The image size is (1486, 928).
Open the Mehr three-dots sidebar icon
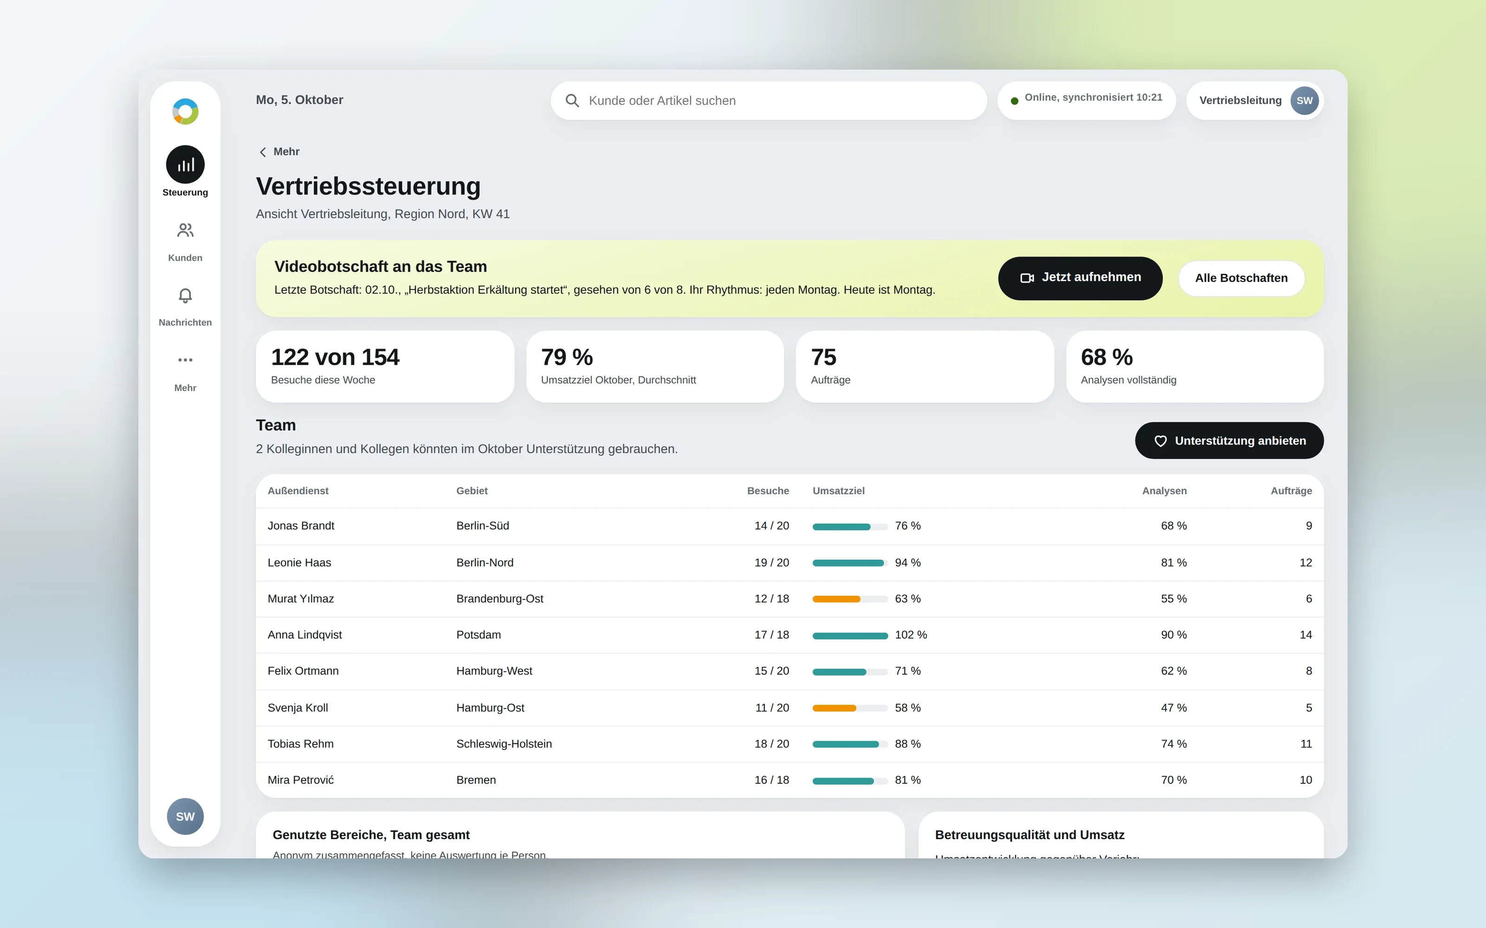pyautogui.click(x=185, y=360)
